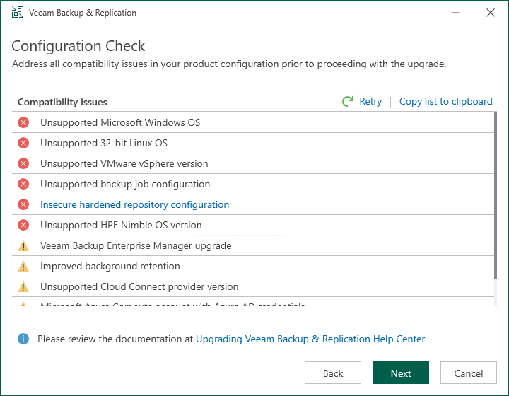Click error icon beside Unsupported Microsoft Windows OS
509x396 pixels.
[23, 122]
